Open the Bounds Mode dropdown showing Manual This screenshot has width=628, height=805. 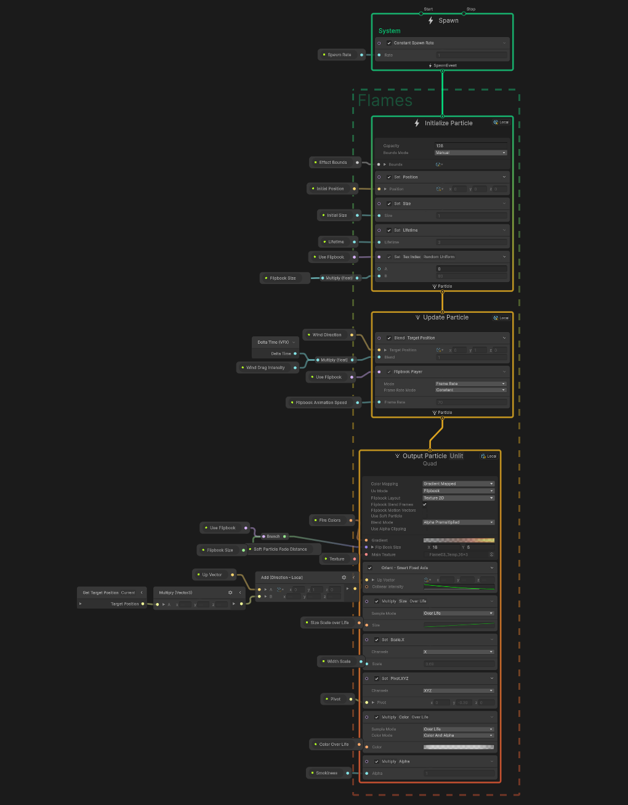point(471,152)
